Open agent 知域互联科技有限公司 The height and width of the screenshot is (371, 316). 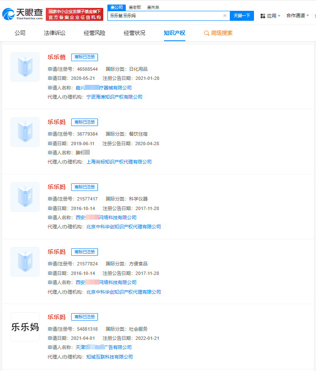(x=109, y=357)
